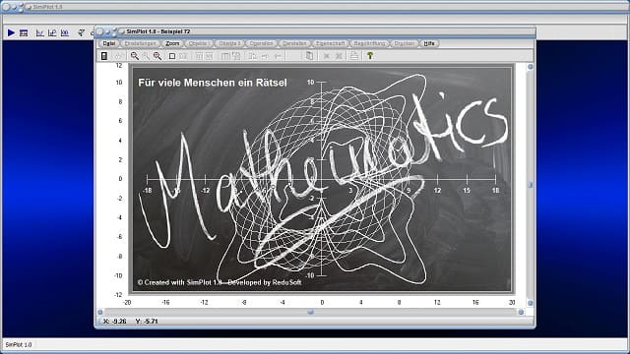Click the vertical scrollbar's top arrow button
This screenshot has height=354, width=630.
[531, 67]
